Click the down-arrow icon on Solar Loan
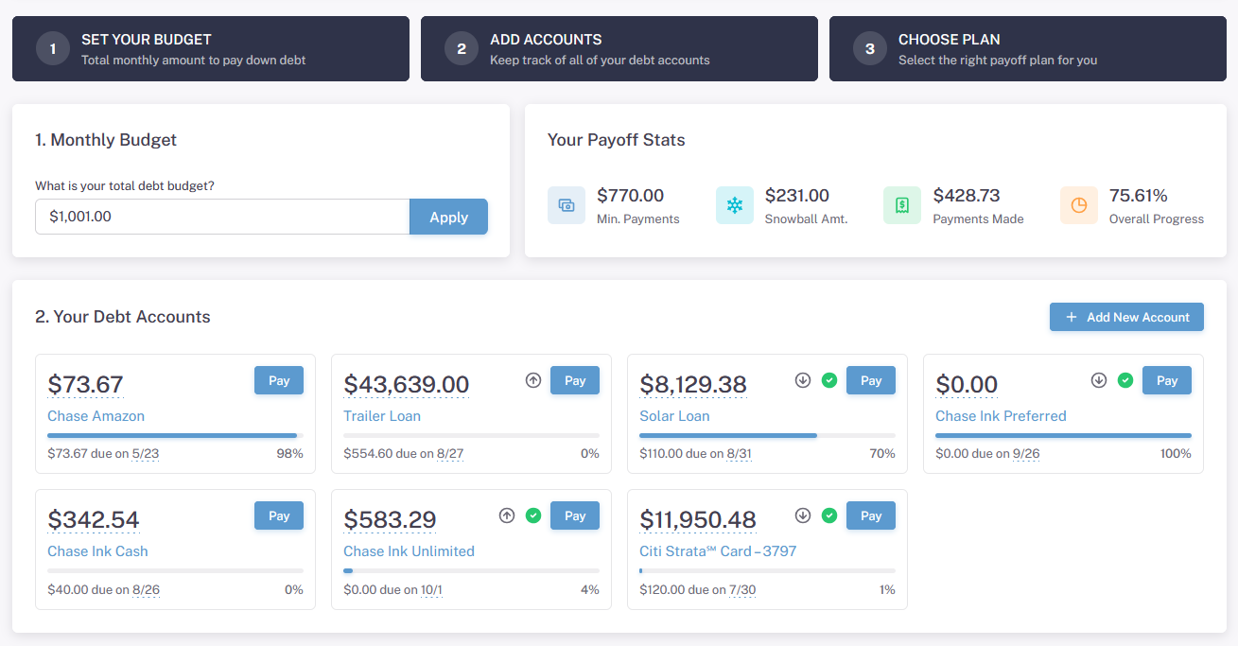 click(x=803, y=380)
